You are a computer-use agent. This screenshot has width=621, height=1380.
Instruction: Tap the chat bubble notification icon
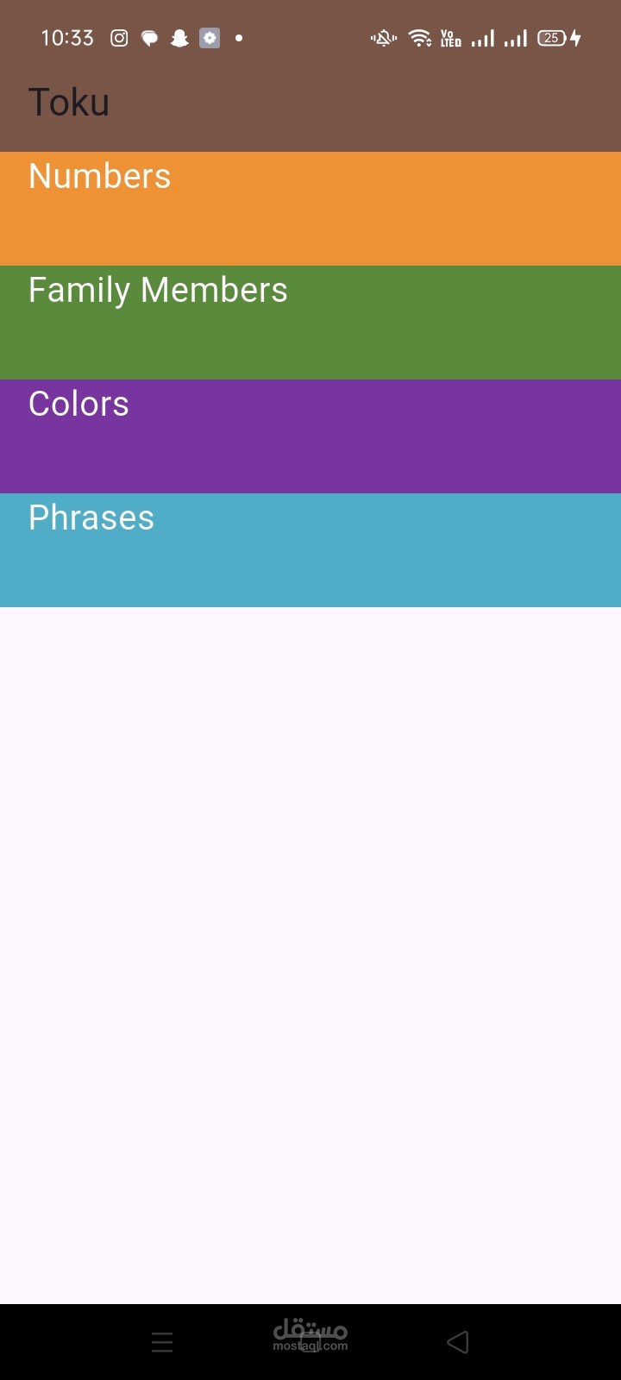[149, 38]
